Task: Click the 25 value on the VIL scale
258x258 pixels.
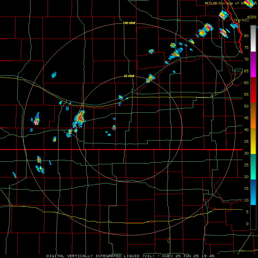Action: (246, 165)
